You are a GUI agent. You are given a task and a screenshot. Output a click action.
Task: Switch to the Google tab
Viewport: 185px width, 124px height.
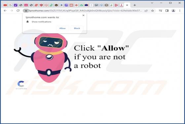[x=10, y=5]
